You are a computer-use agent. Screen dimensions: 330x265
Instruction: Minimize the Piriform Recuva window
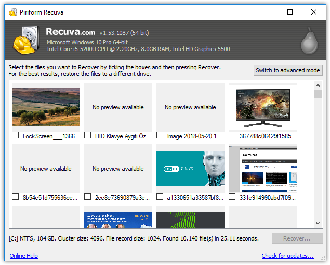tap(267, 12)
